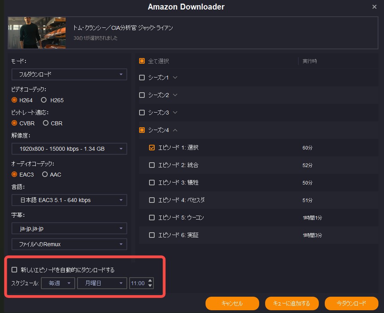The image size is (384, 313).
Task: Click the 実行時 column header
Action: (x=310, y=61)
